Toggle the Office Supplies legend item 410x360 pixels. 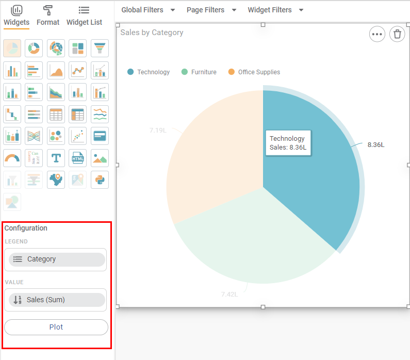point(254,72)
